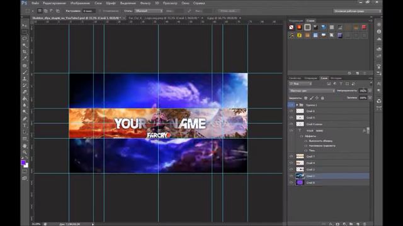Select the Path Selection tool
The image size is (403, 226).
pyautogui.click(x=25, y=132)
